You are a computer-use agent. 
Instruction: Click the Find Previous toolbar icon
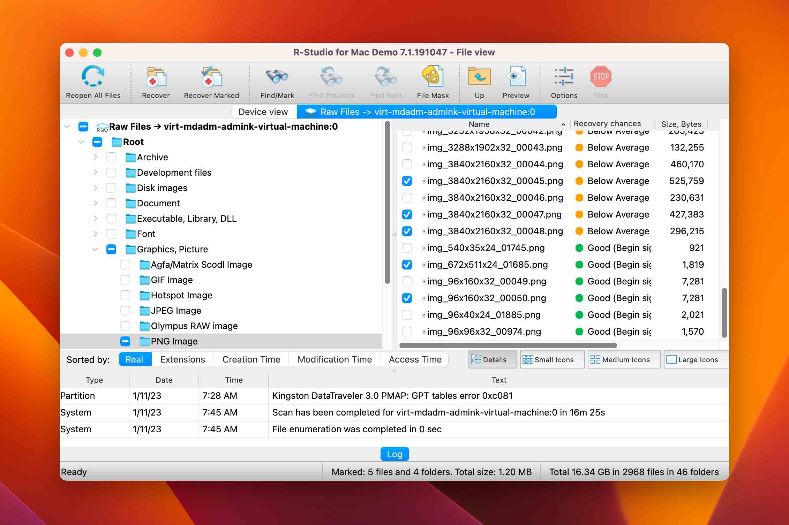point(331,76)
